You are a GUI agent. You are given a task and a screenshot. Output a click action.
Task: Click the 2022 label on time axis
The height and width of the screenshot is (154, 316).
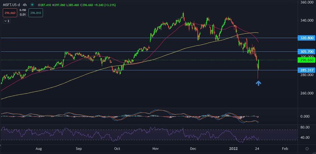pos(233,148)
